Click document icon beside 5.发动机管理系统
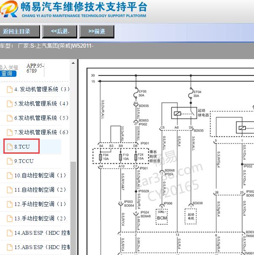254x255 pixels. tap(10, 104)
